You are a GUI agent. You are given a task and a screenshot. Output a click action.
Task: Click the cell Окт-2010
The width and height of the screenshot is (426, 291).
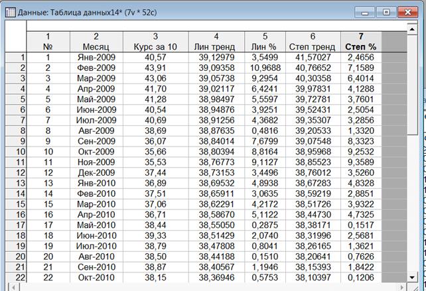click(x=96, y=278)
